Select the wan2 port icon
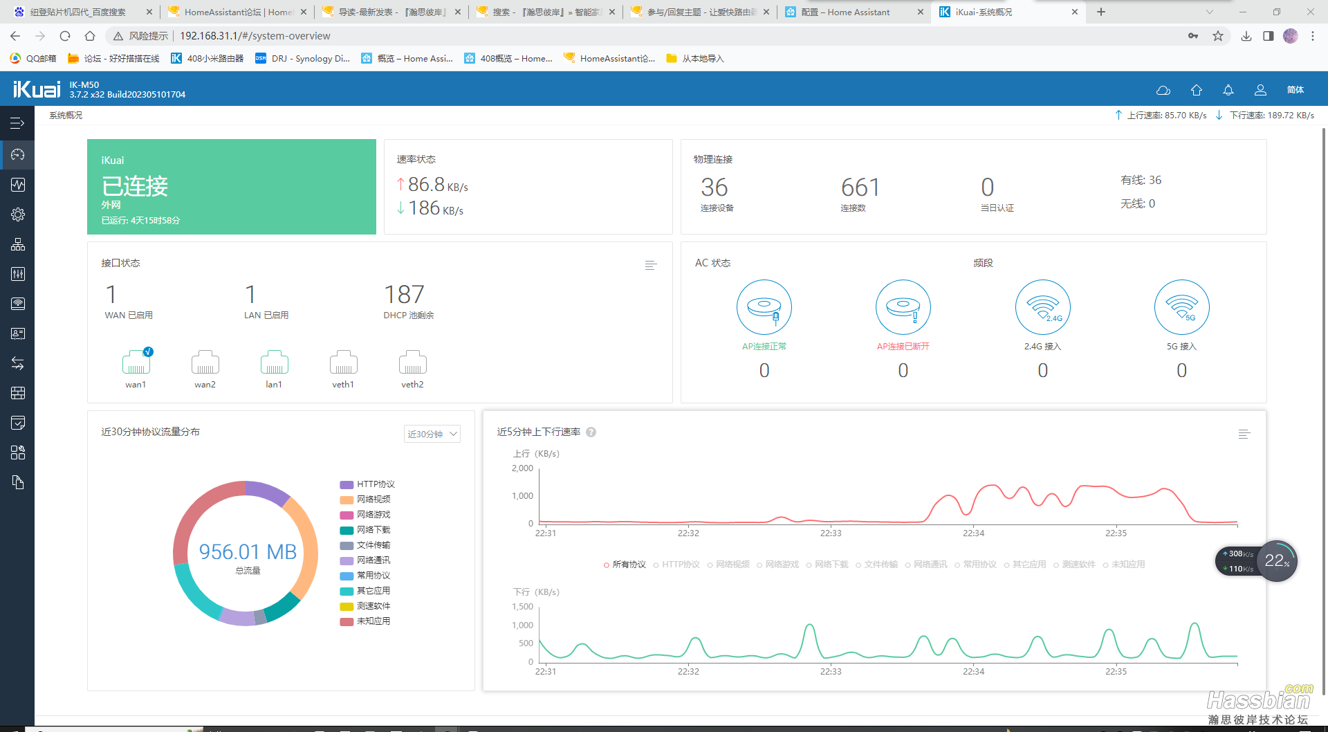This screenshot has width=1328, height=732. 205,362
